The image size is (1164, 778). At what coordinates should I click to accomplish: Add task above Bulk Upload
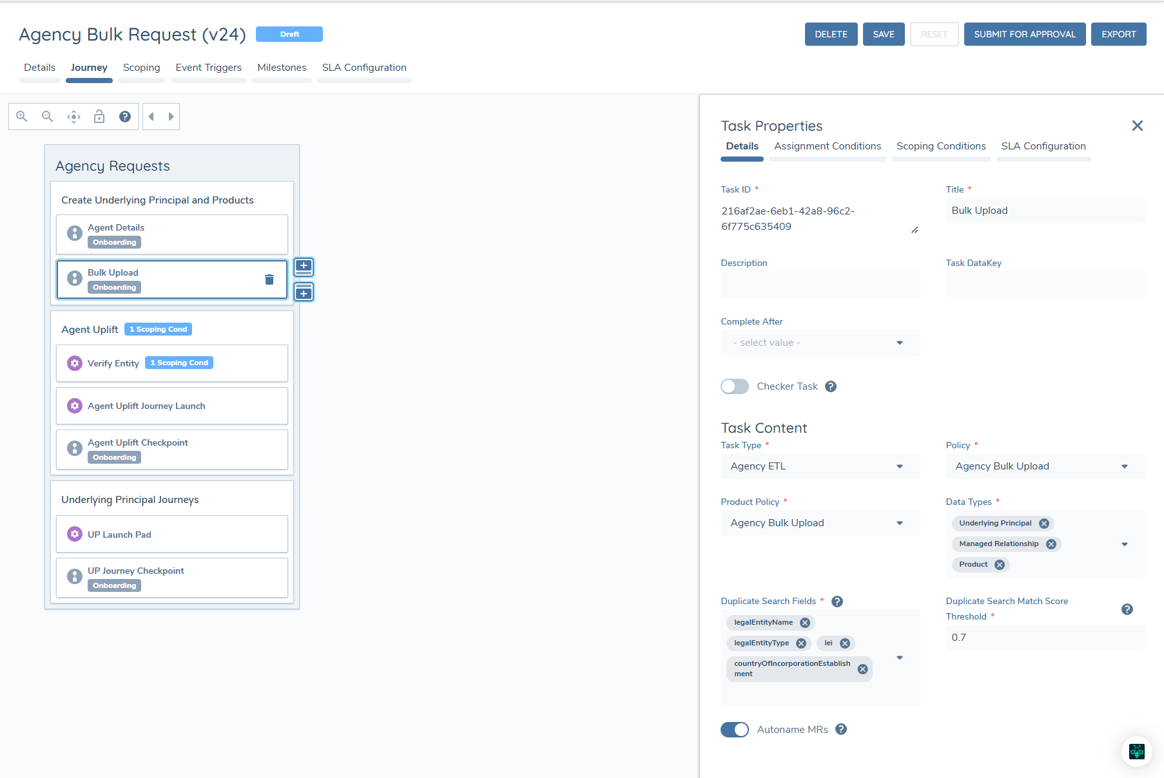tap(304, 267)
